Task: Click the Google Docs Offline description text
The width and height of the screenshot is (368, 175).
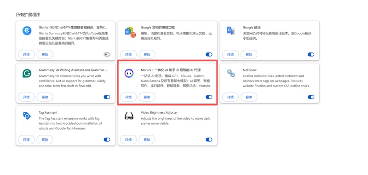Action: coord(176,36)
